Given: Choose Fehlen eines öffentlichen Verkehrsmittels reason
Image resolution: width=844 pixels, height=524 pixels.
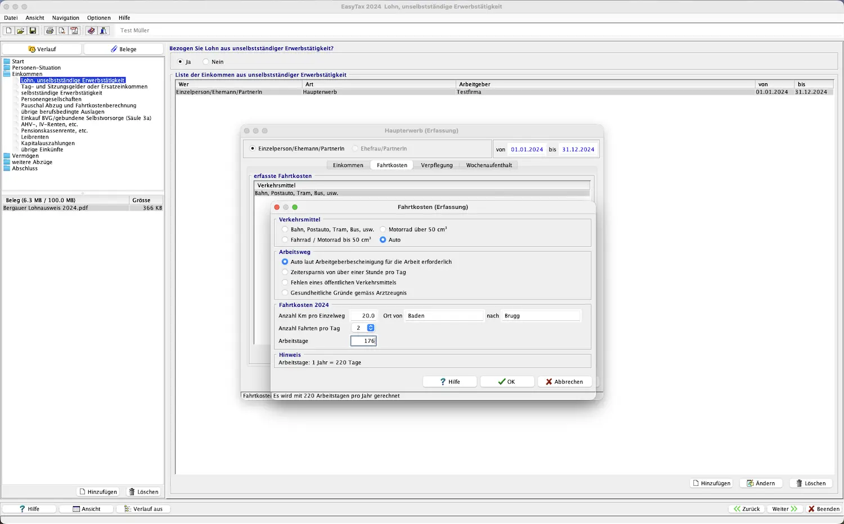Looking at the screenshot, I should [x=285, y=283].
